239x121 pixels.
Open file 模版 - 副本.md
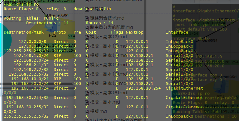105,102
